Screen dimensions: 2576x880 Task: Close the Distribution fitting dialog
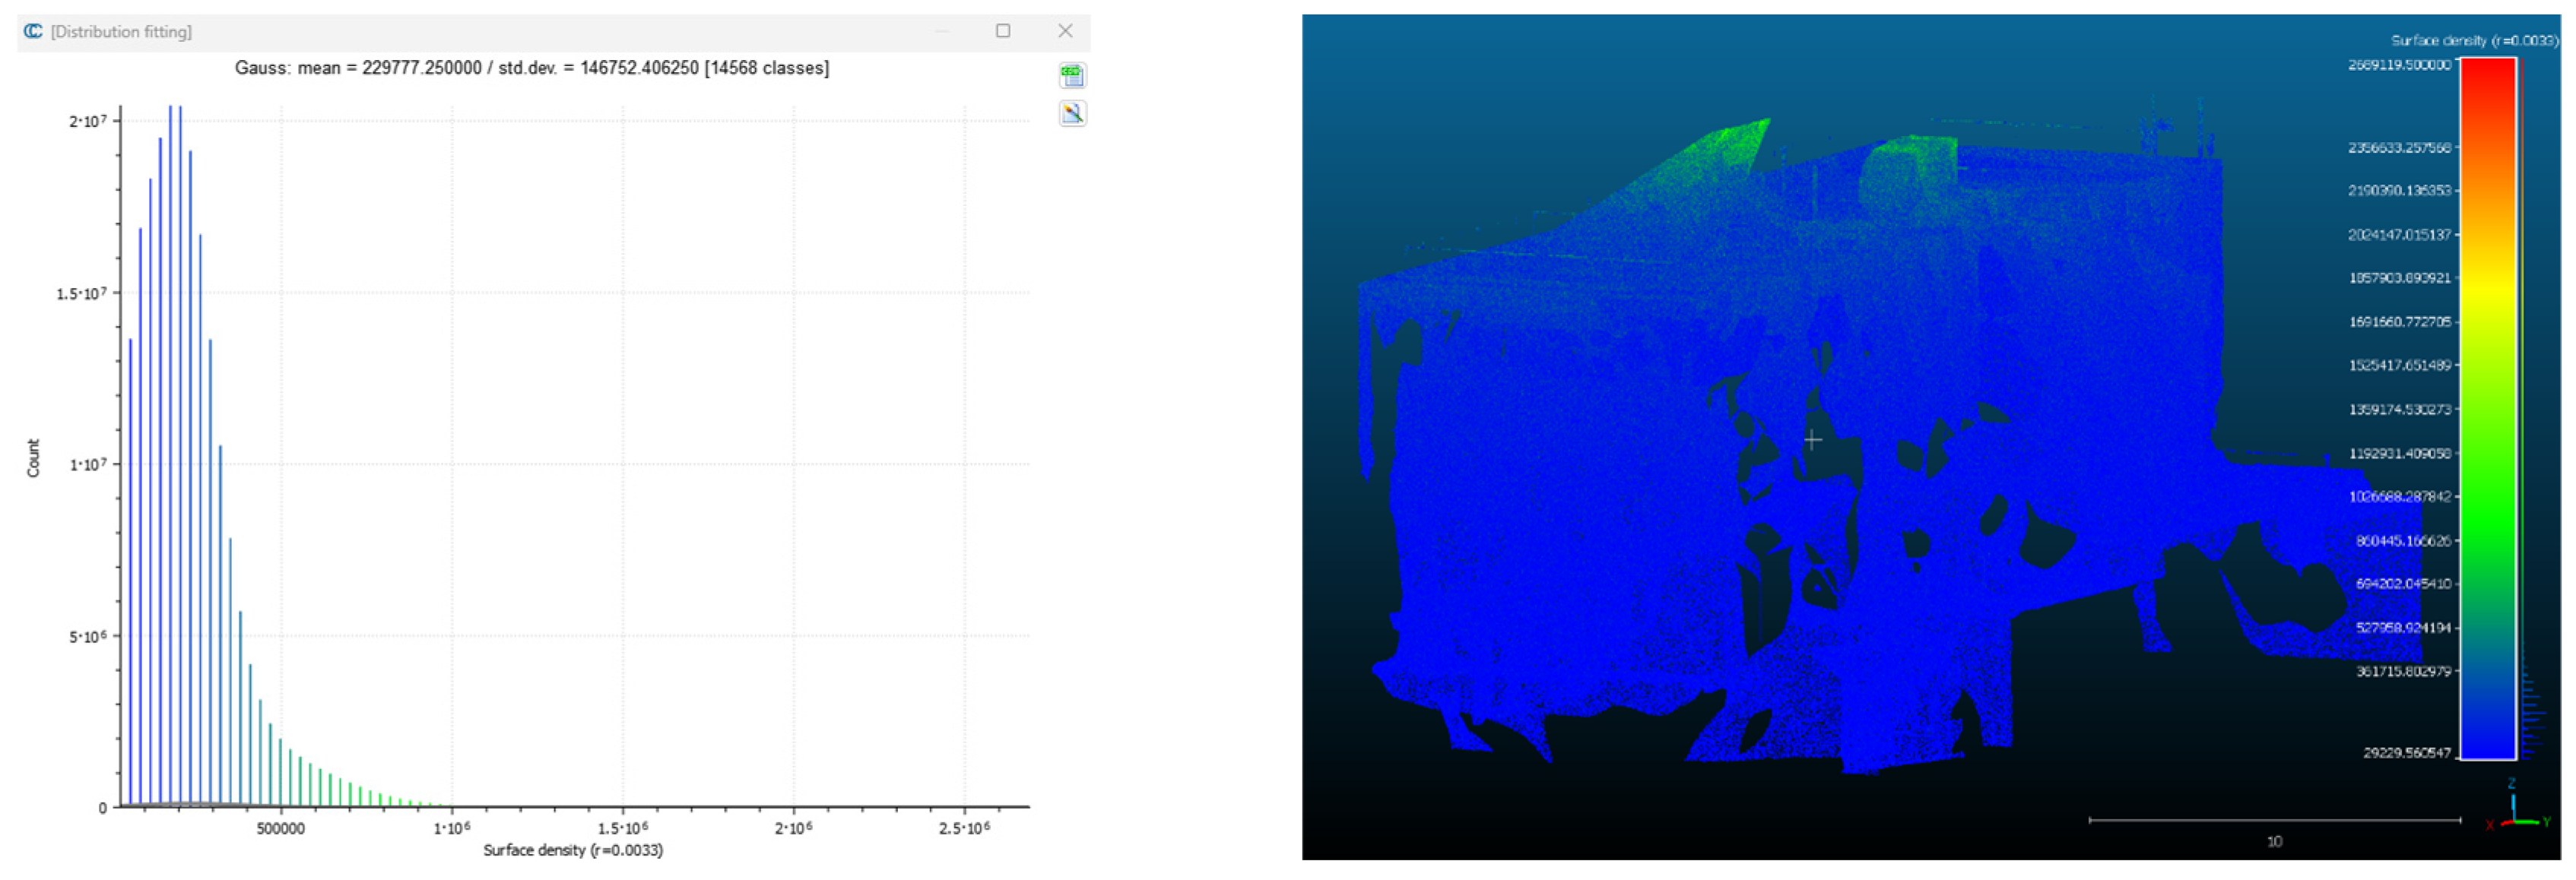tap(1065, 31)
